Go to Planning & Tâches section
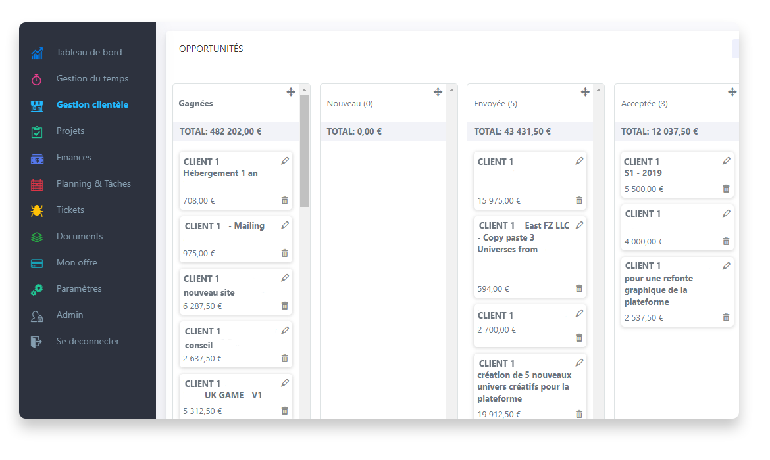This screenshot has width=770, height=460. click(94, 183)
